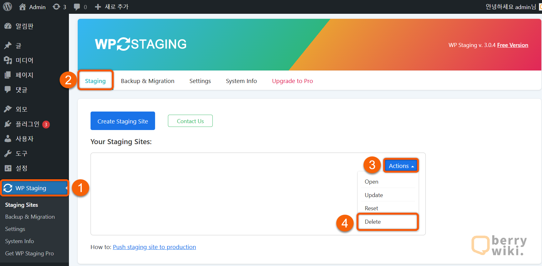
Task: Choose Delete from Actions menu
Action: [x=388, y=222]
